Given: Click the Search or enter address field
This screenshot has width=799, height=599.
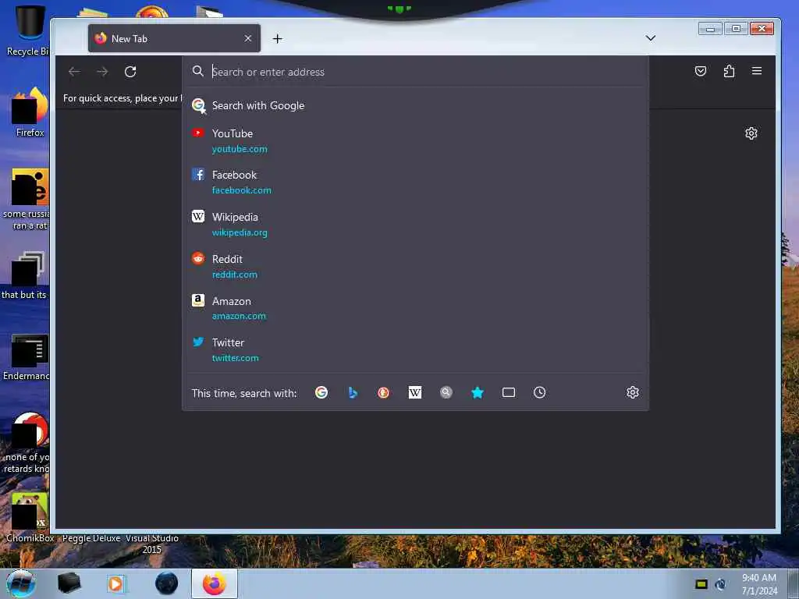Looking at the screenshot, I should point(415,72).
